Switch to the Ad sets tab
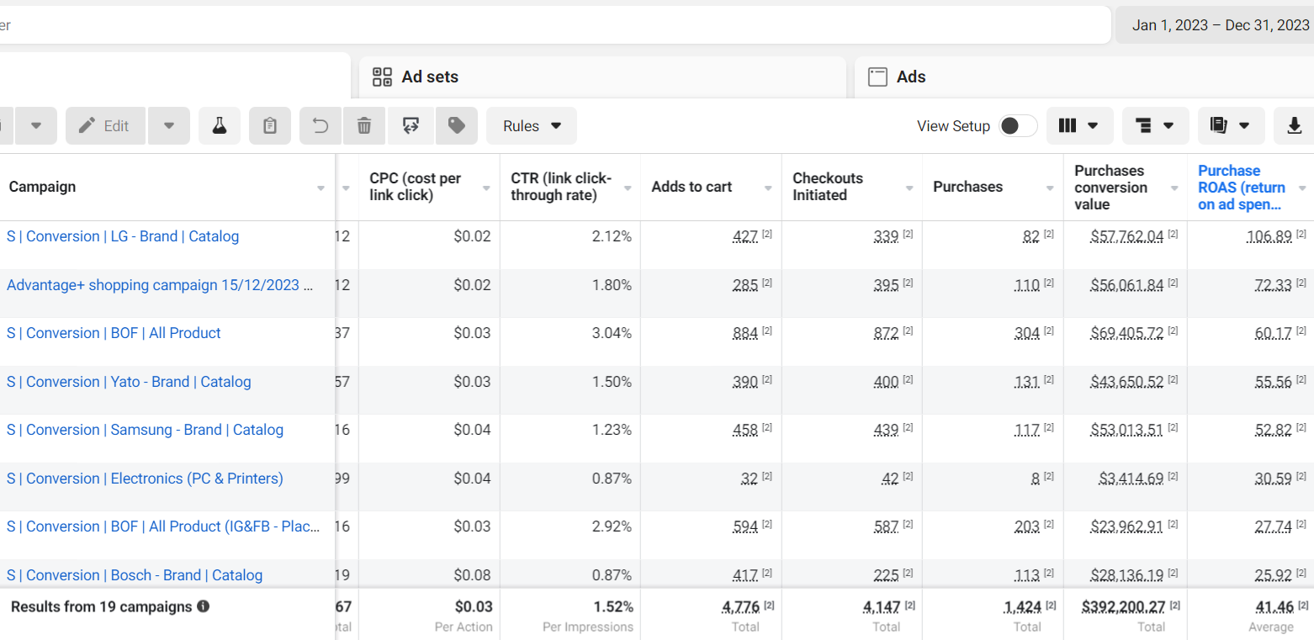The width and height of the screenshot is (1314, 640). (x=429, y=77)
